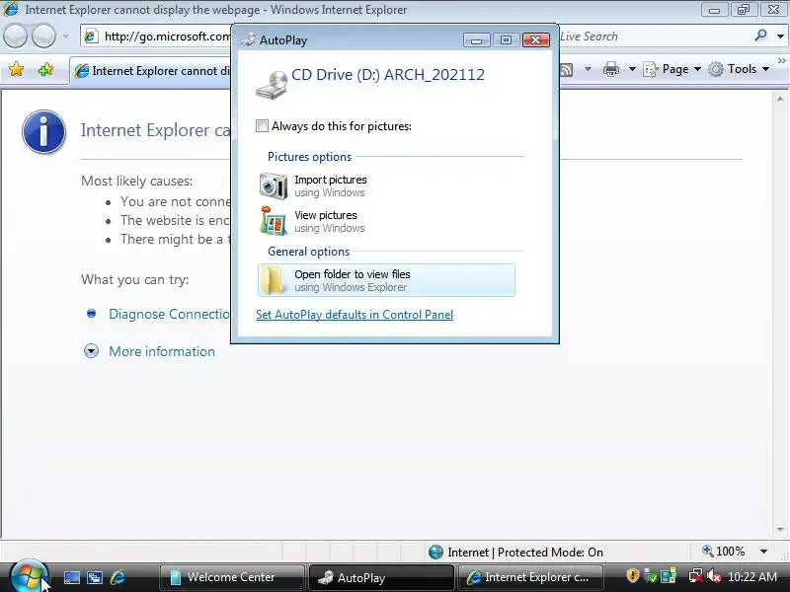The height and width of the screenshot is (592, 790).
Task: Click Switch between windows quick launch icon
Action: 95,577
